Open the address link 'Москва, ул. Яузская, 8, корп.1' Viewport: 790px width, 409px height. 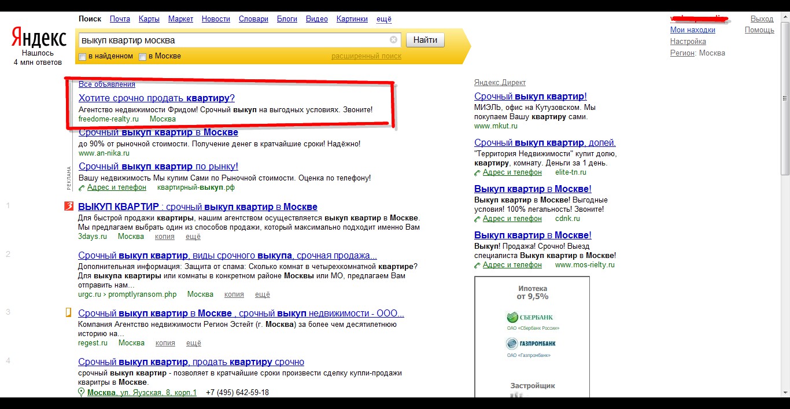click(x=142, y=392)
